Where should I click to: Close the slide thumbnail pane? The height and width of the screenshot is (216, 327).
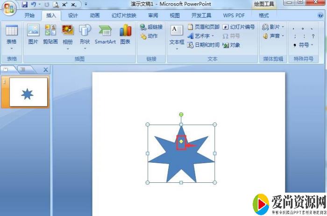coord(45,70)
